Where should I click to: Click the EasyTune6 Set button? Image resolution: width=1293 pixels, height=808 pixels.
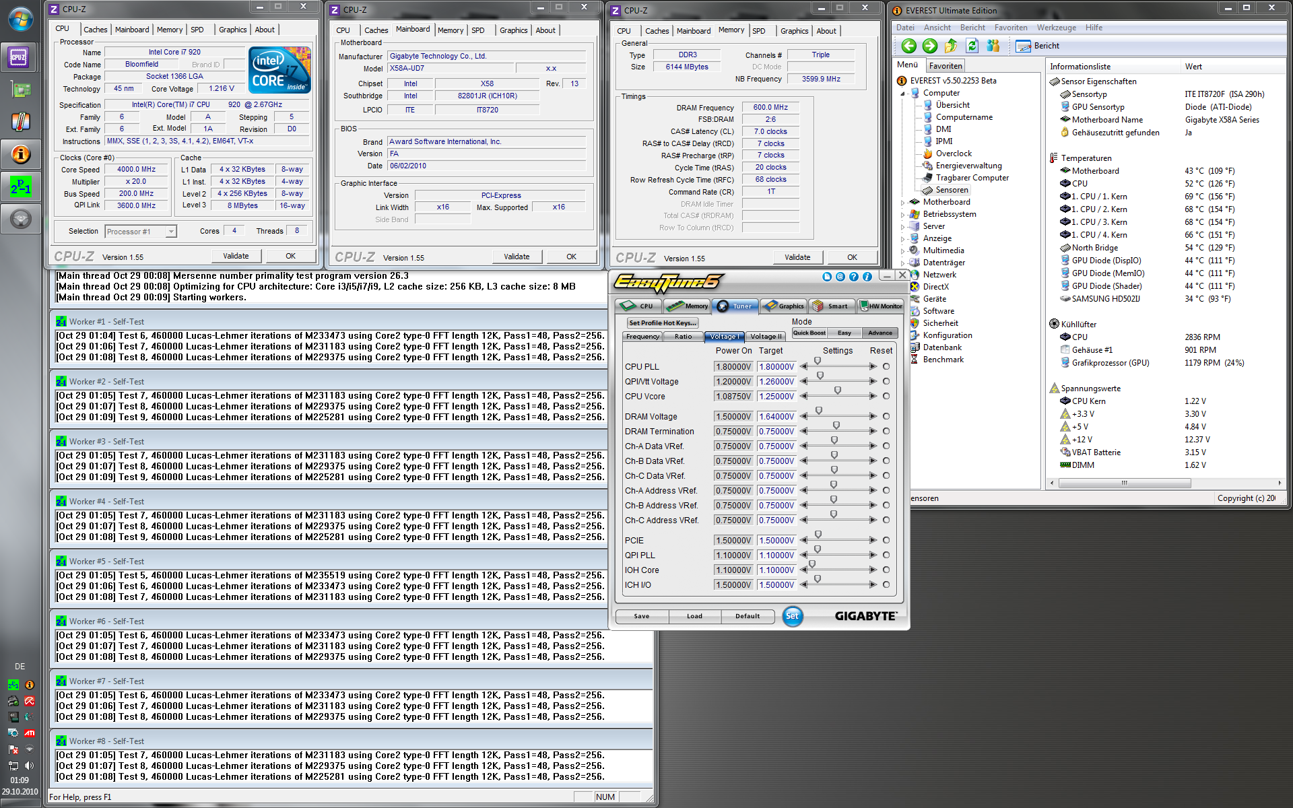coord(793,616)
